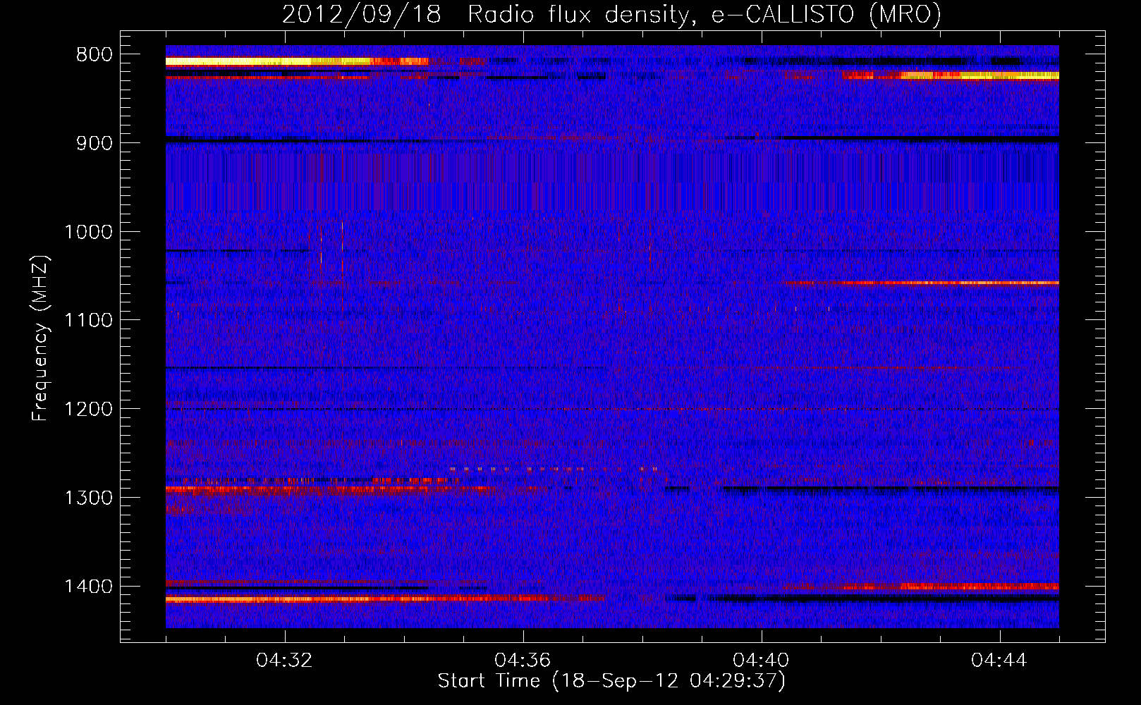This screenshot has width=1141, height=705.
Task: Click the 1400 frequency tick label
Action: (88, 587)
